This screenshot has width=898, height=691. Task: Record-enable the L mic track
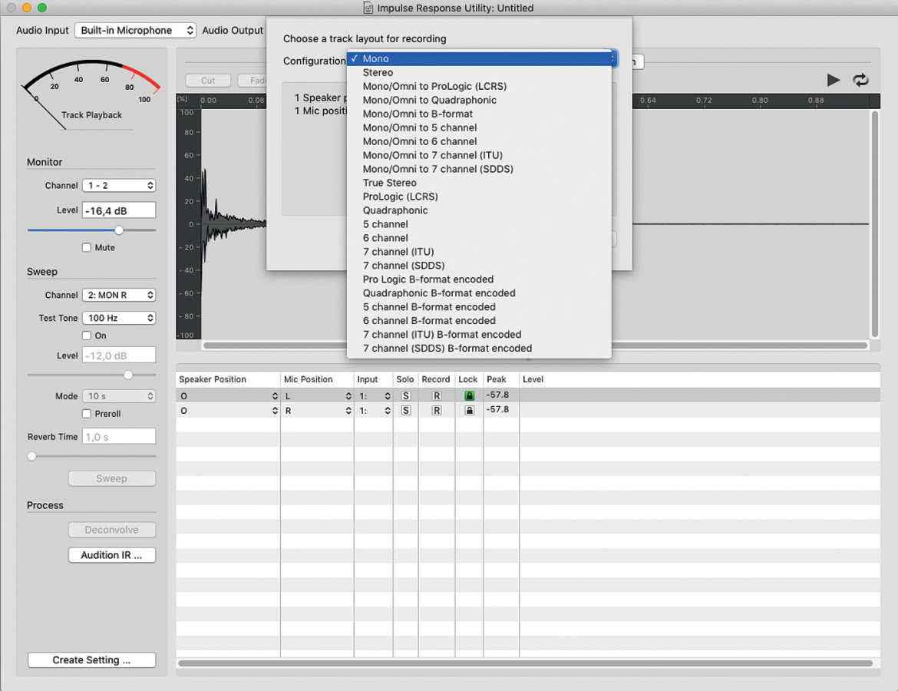[437, 396]
